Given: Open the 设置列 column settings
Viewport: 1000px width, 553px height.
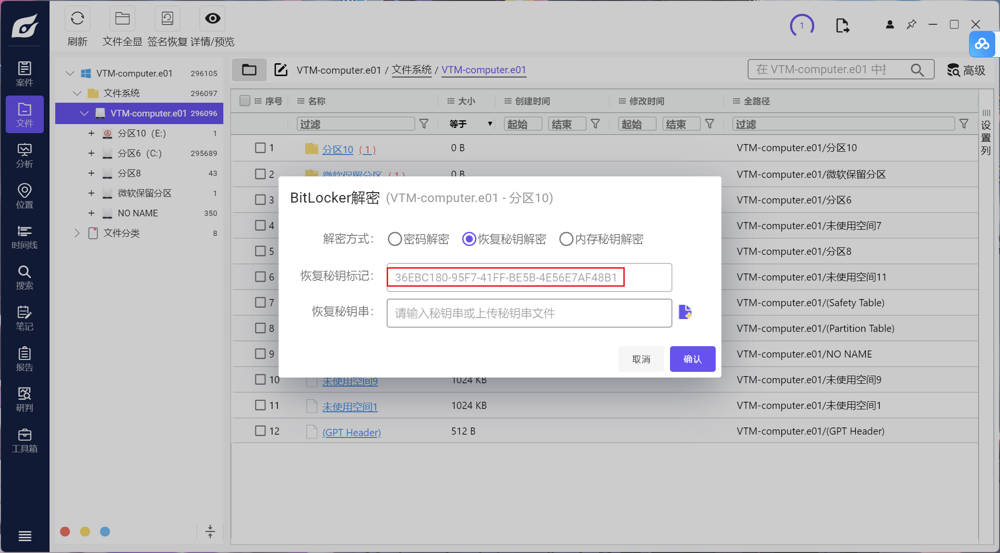Looking at the screenshot, I should coord(986,132).
